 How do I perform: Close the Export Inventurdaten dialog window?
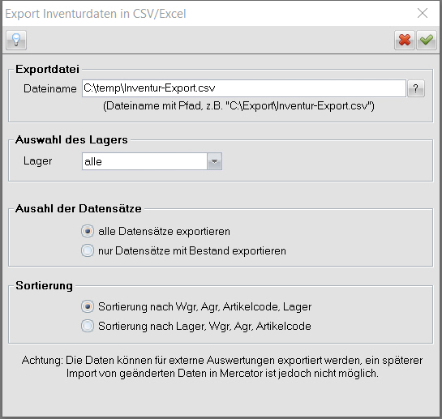click(x=423, y=13)
